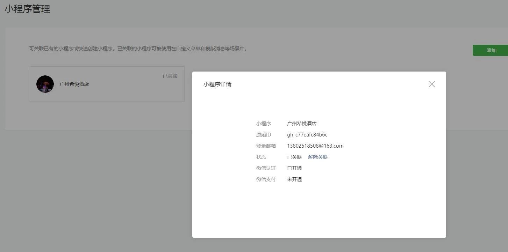
Task: Click the 状态 field label
Action: tap(261, 157)
